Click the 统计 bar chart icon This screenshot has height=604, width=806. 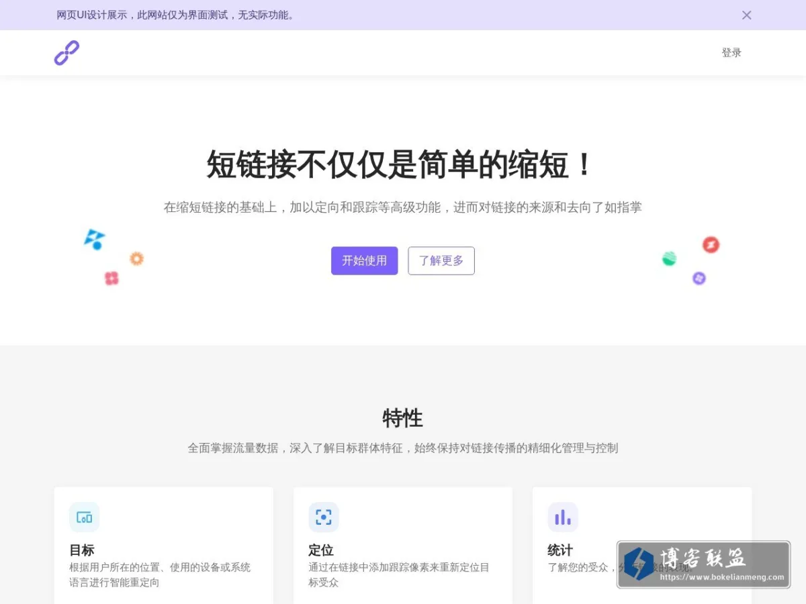point(563,517)
